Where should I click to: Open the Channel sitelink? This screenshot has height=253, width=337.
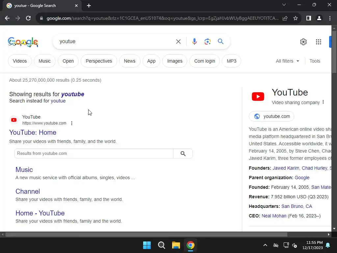pos(28,191)
